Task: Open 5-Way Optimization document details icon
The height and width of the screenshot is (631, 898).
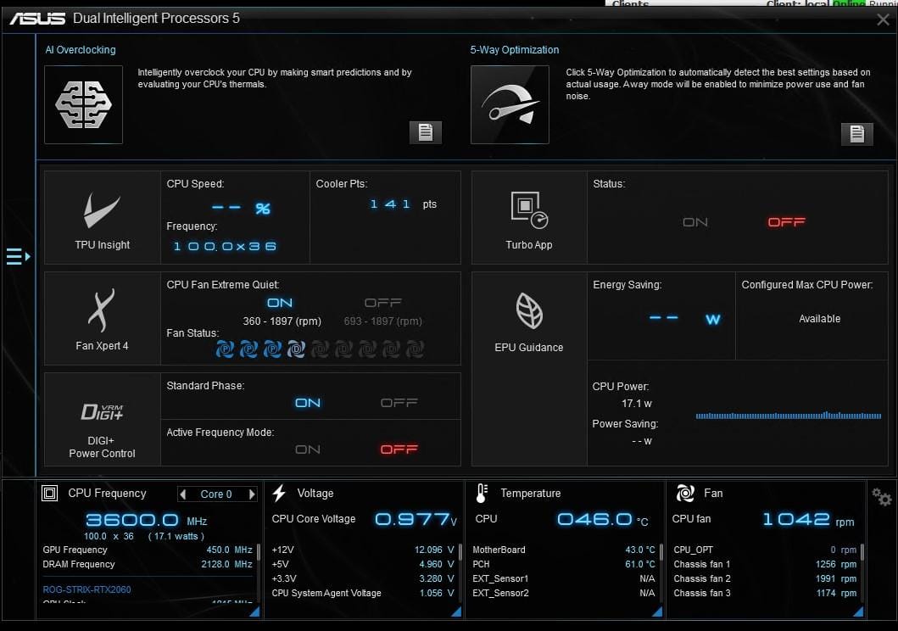Action: pos(856,134)
